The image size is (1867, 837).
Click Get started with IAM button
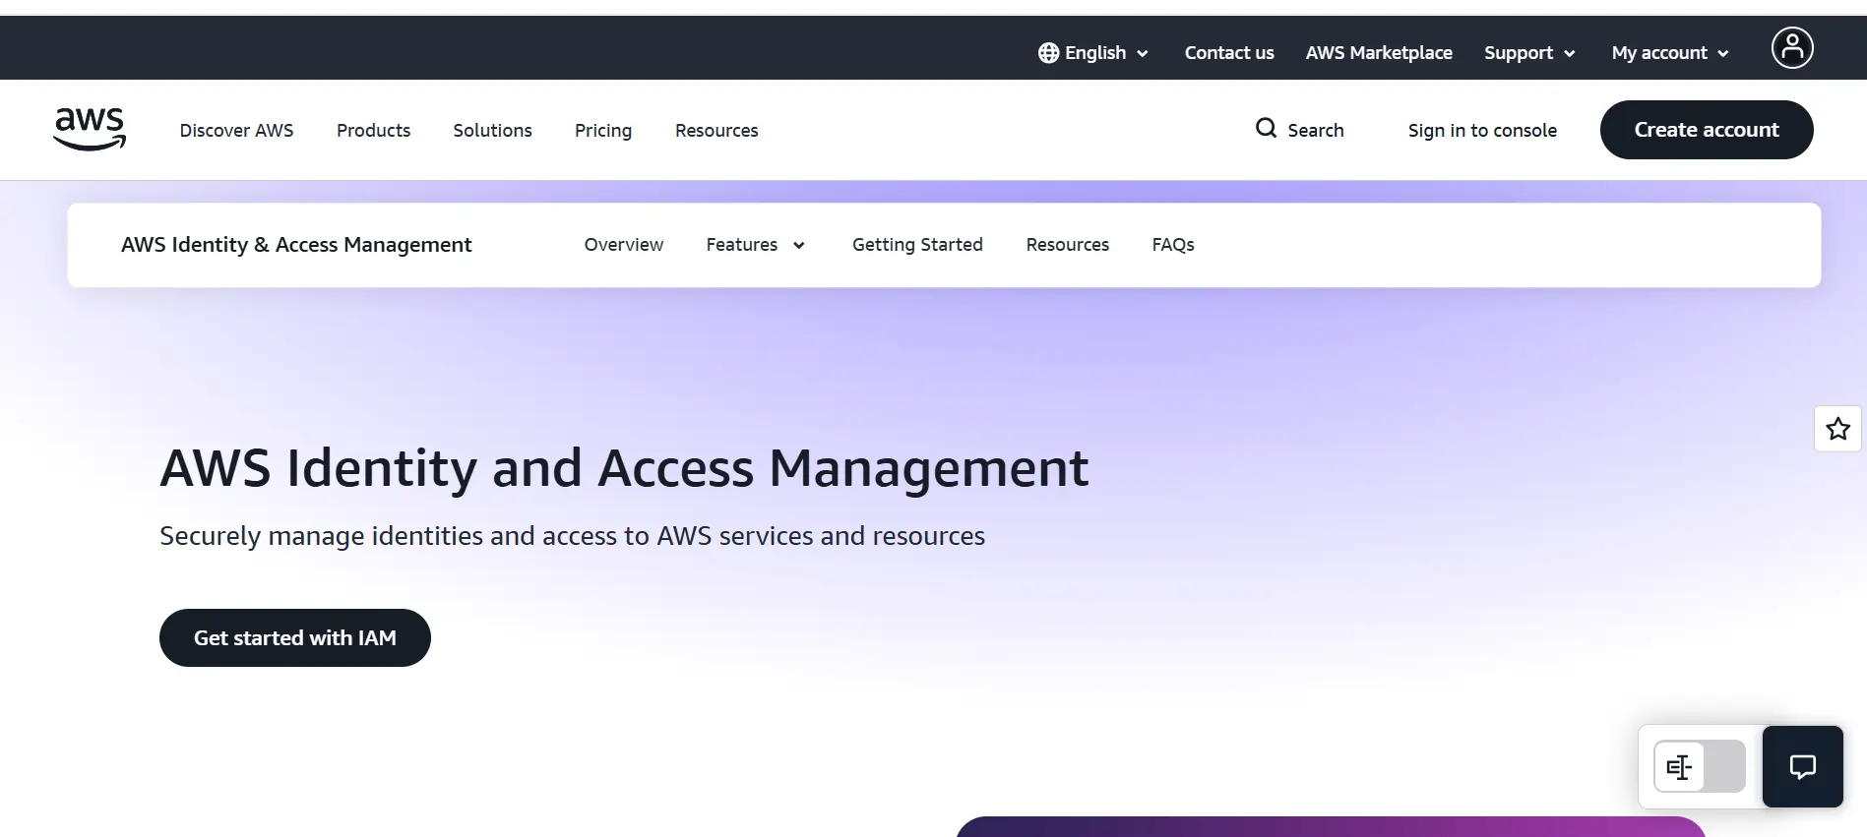tap(295, 637)
